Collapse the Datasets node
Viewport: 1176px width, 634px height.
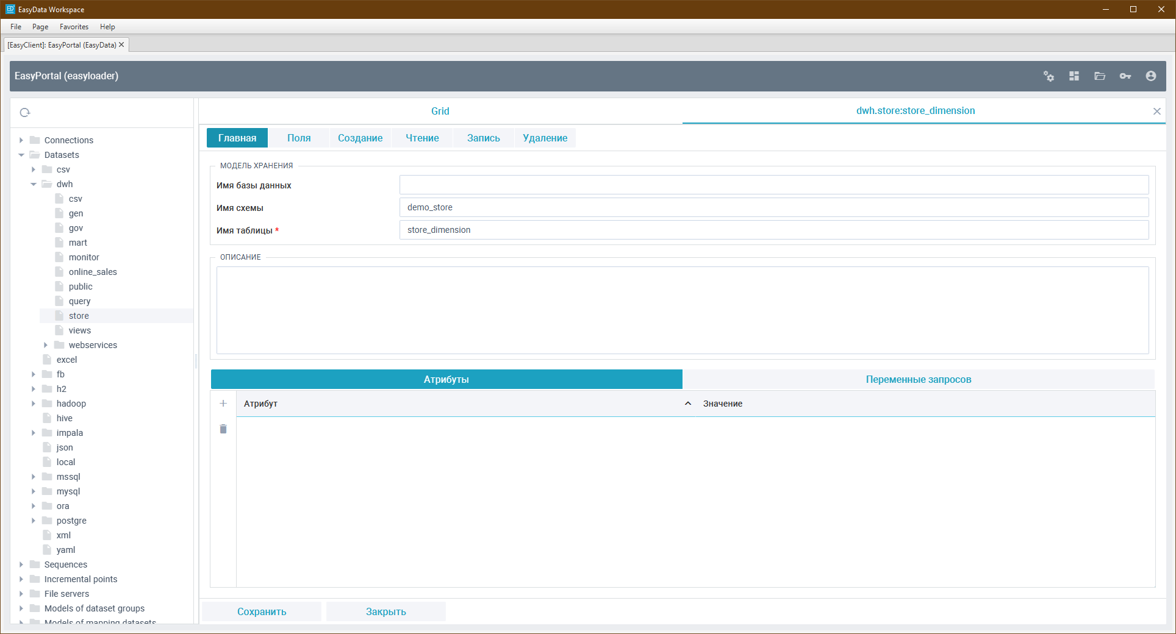[x=21, y=155]
